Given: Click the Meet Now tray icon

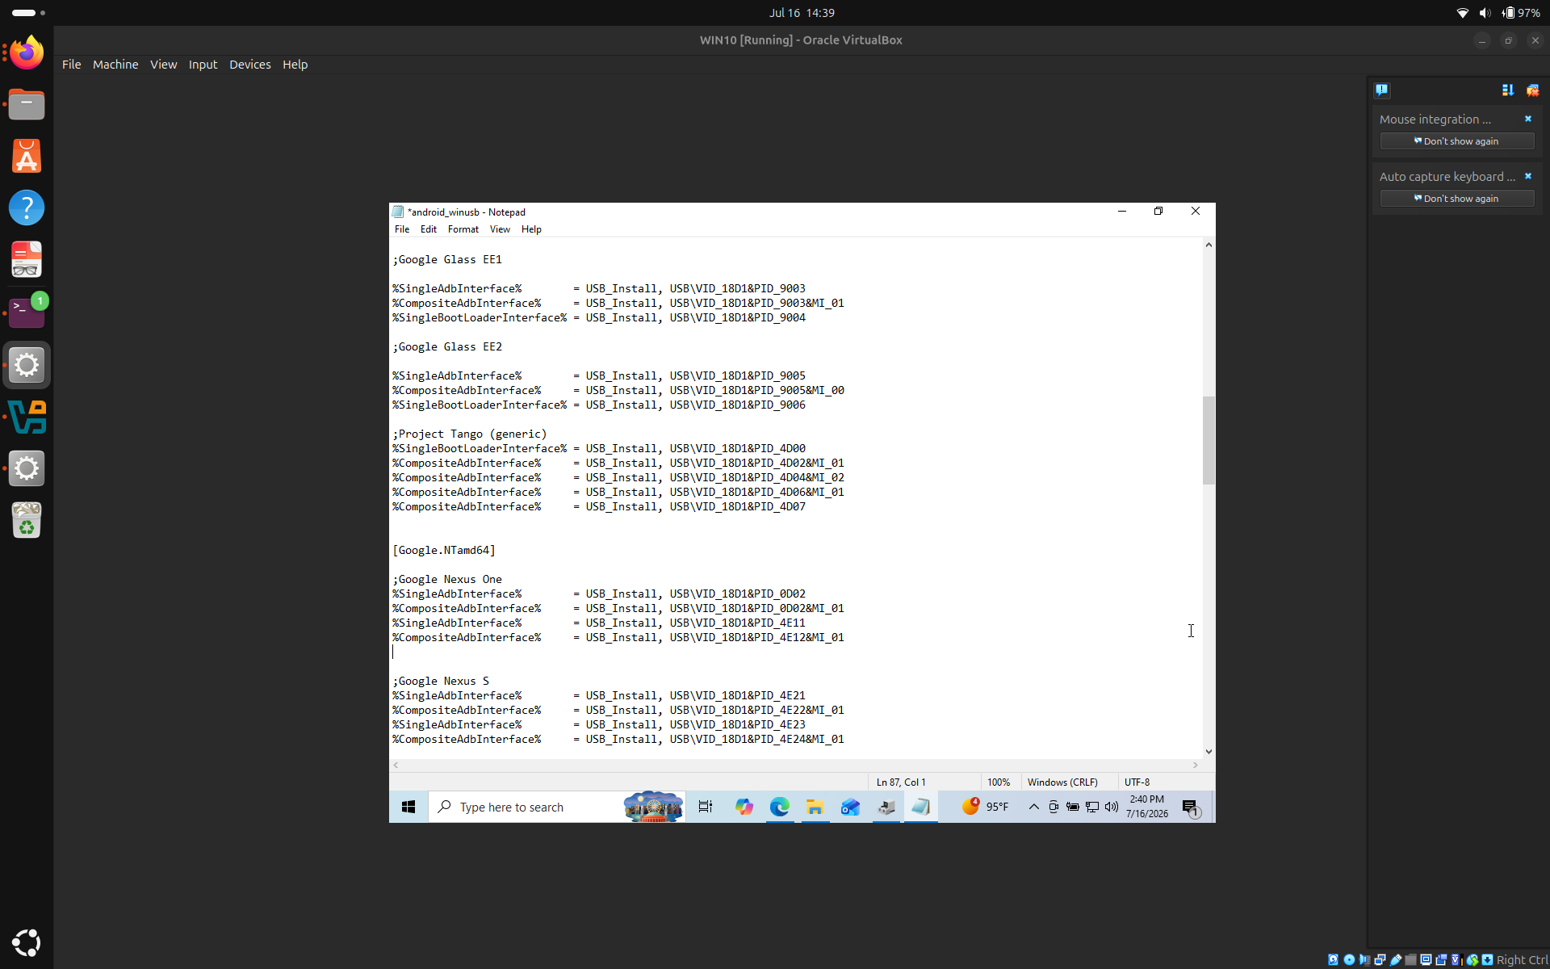Looking at the screenshot, I should pyautogui.click(x=1054, y=807).
